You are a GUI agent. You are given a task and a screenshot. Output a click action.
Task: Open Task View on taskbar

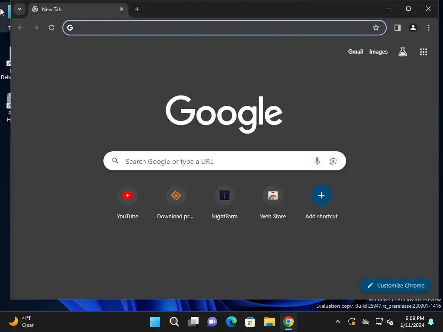[x=193, y=322]
